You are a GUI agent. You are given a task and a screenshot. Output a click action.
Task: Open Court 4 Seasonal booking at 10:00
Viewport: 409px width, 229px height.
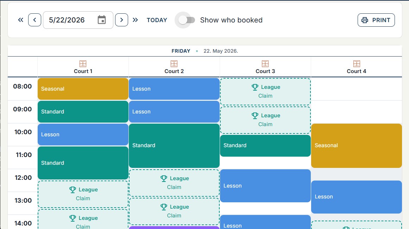(x=357, y=146)
